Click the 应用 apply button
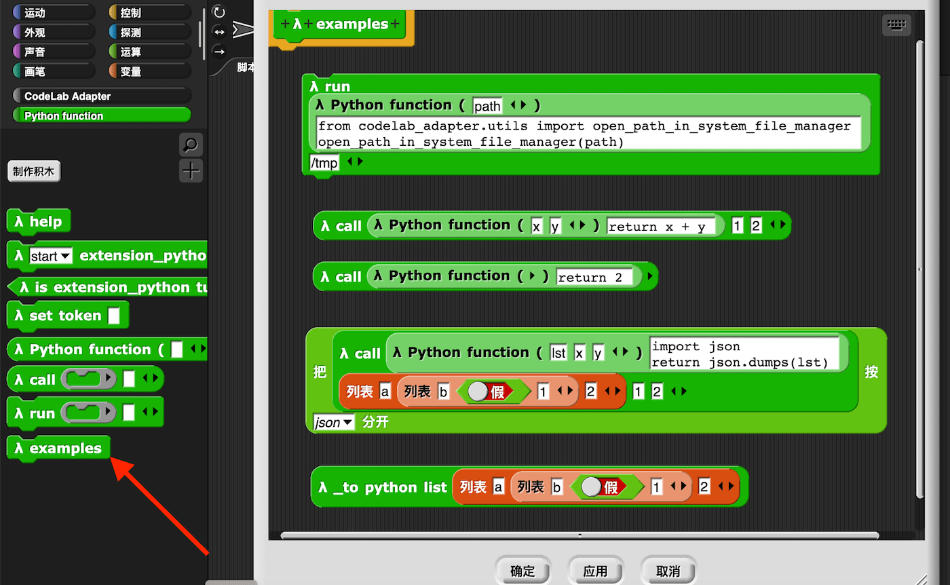Image resolution: width=950 pixels, height=585 pixels. coord(595,570)
